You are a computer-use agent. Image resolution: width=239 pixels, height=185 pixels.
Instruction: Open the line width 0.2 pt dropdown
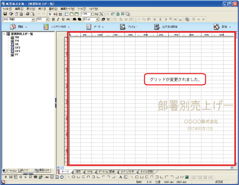[97, 19]
